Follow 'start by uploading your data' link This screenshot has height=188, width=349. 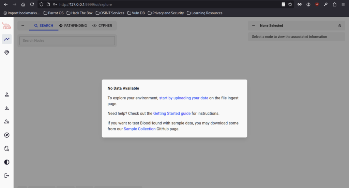click(184, 98)
